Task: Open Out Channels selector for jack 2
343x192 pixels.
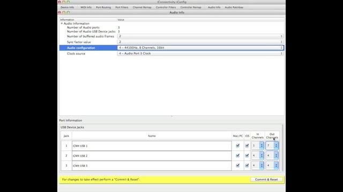Action: (272, 155)
